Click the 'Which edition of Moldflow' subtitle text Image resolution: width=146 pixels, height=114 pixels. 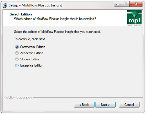pos(55,19)
